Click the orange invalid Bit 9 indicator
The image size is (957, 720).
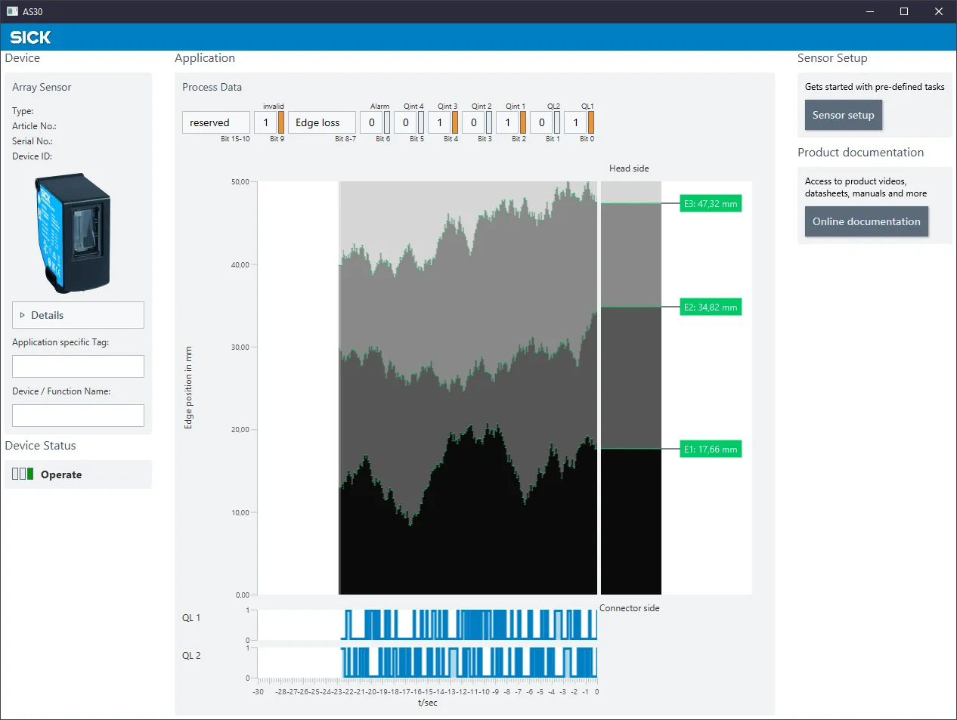tap(281, 122)
